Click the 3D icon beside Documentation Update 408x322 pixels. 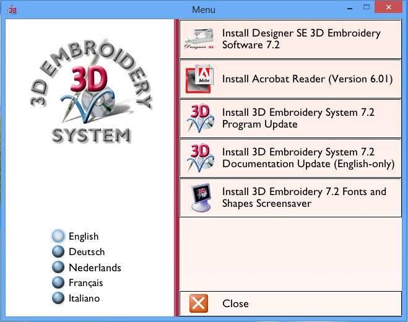tap(200, 158)
